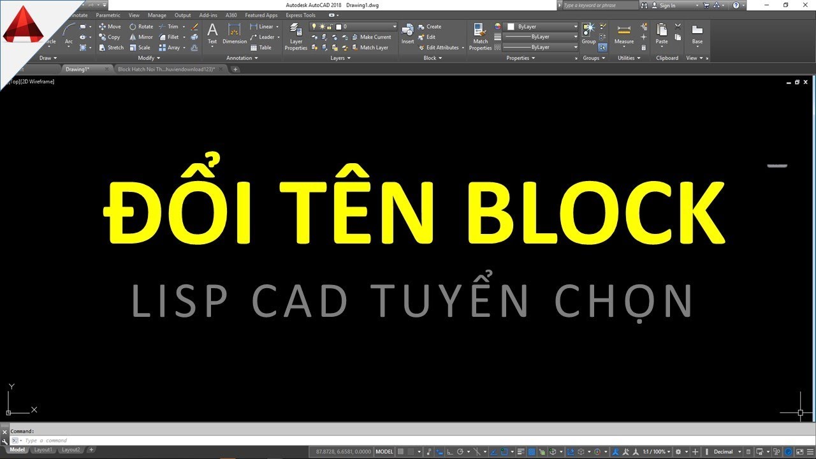Click the Base view tool

(697, 34)
